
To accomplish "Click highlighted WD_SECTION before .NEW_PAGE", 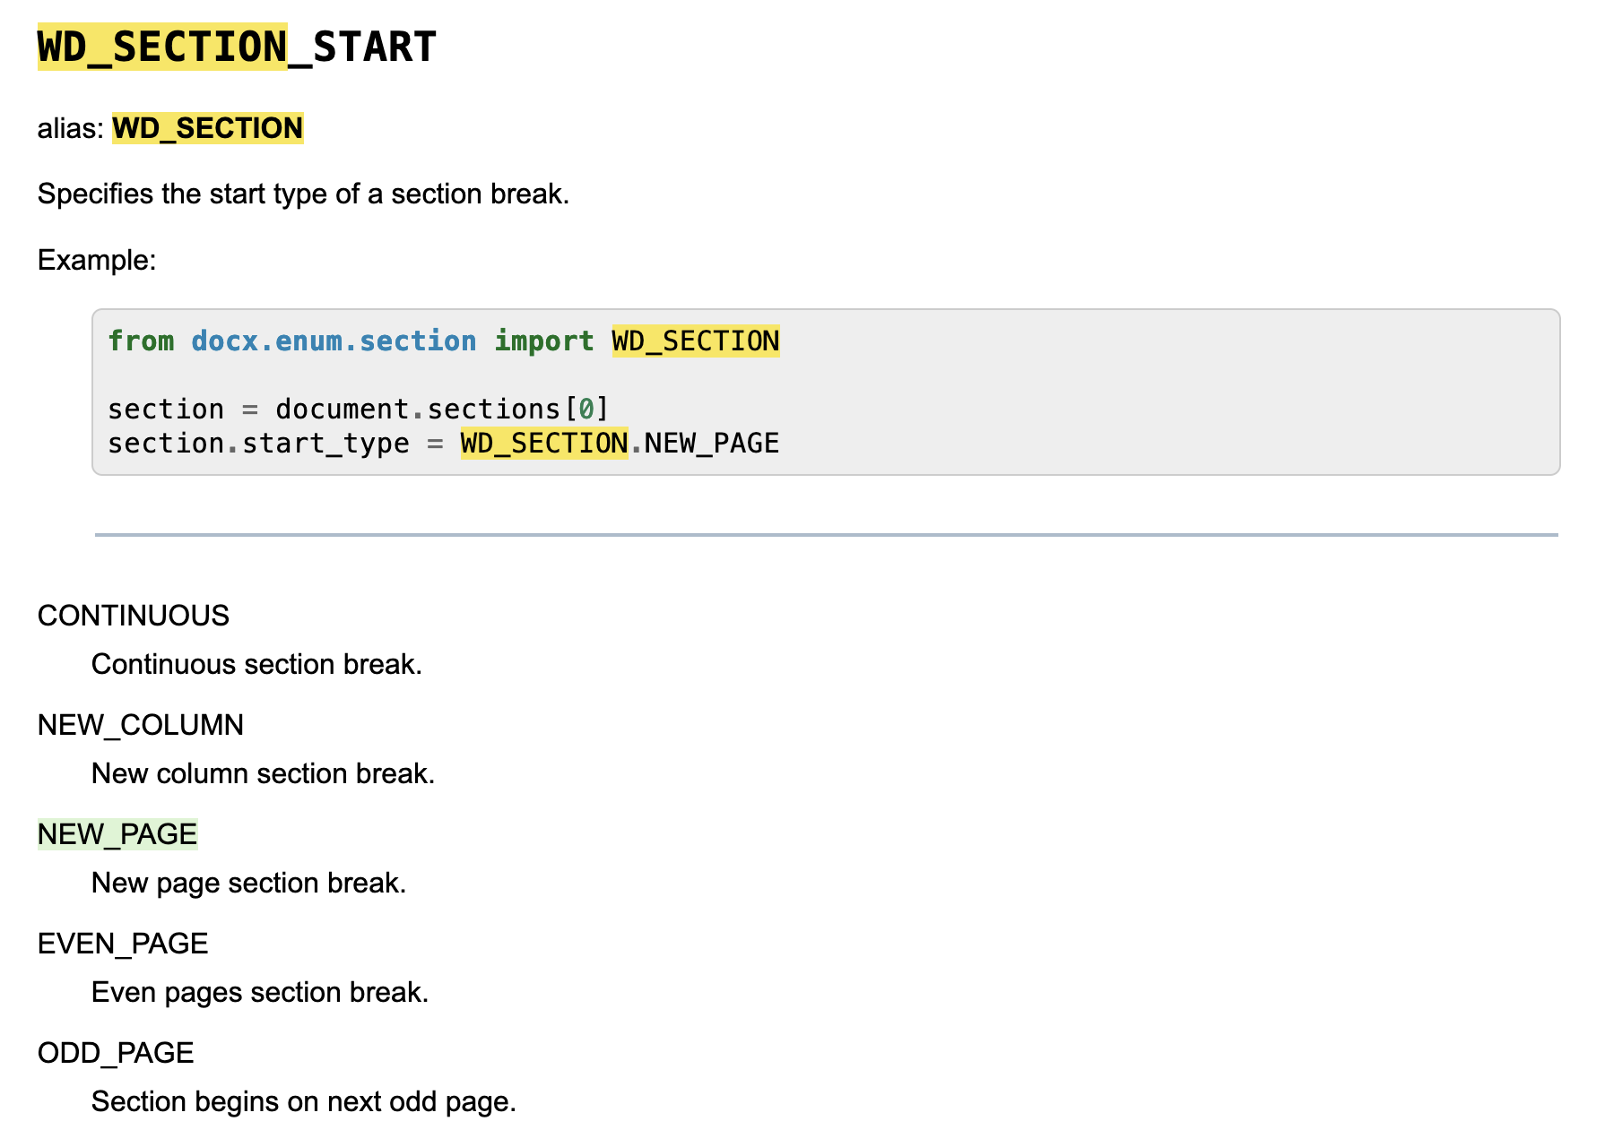I will (544, 444).
